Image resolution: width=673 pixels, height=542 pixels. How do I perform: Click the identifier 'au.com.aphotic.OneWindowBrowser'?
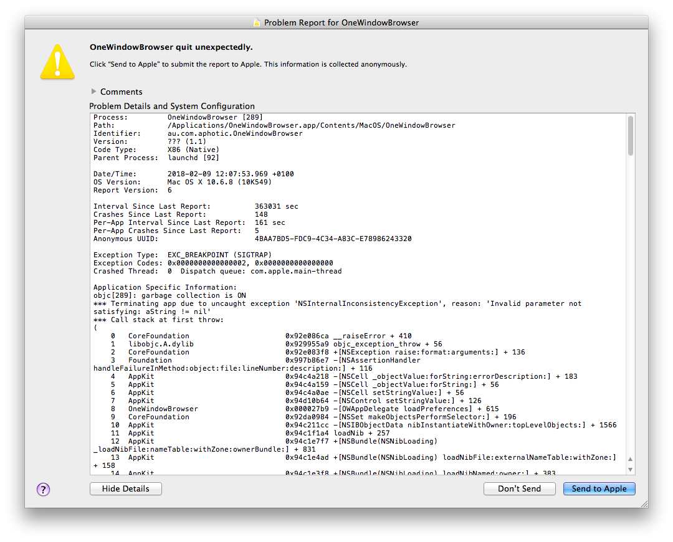click(235, 133)
